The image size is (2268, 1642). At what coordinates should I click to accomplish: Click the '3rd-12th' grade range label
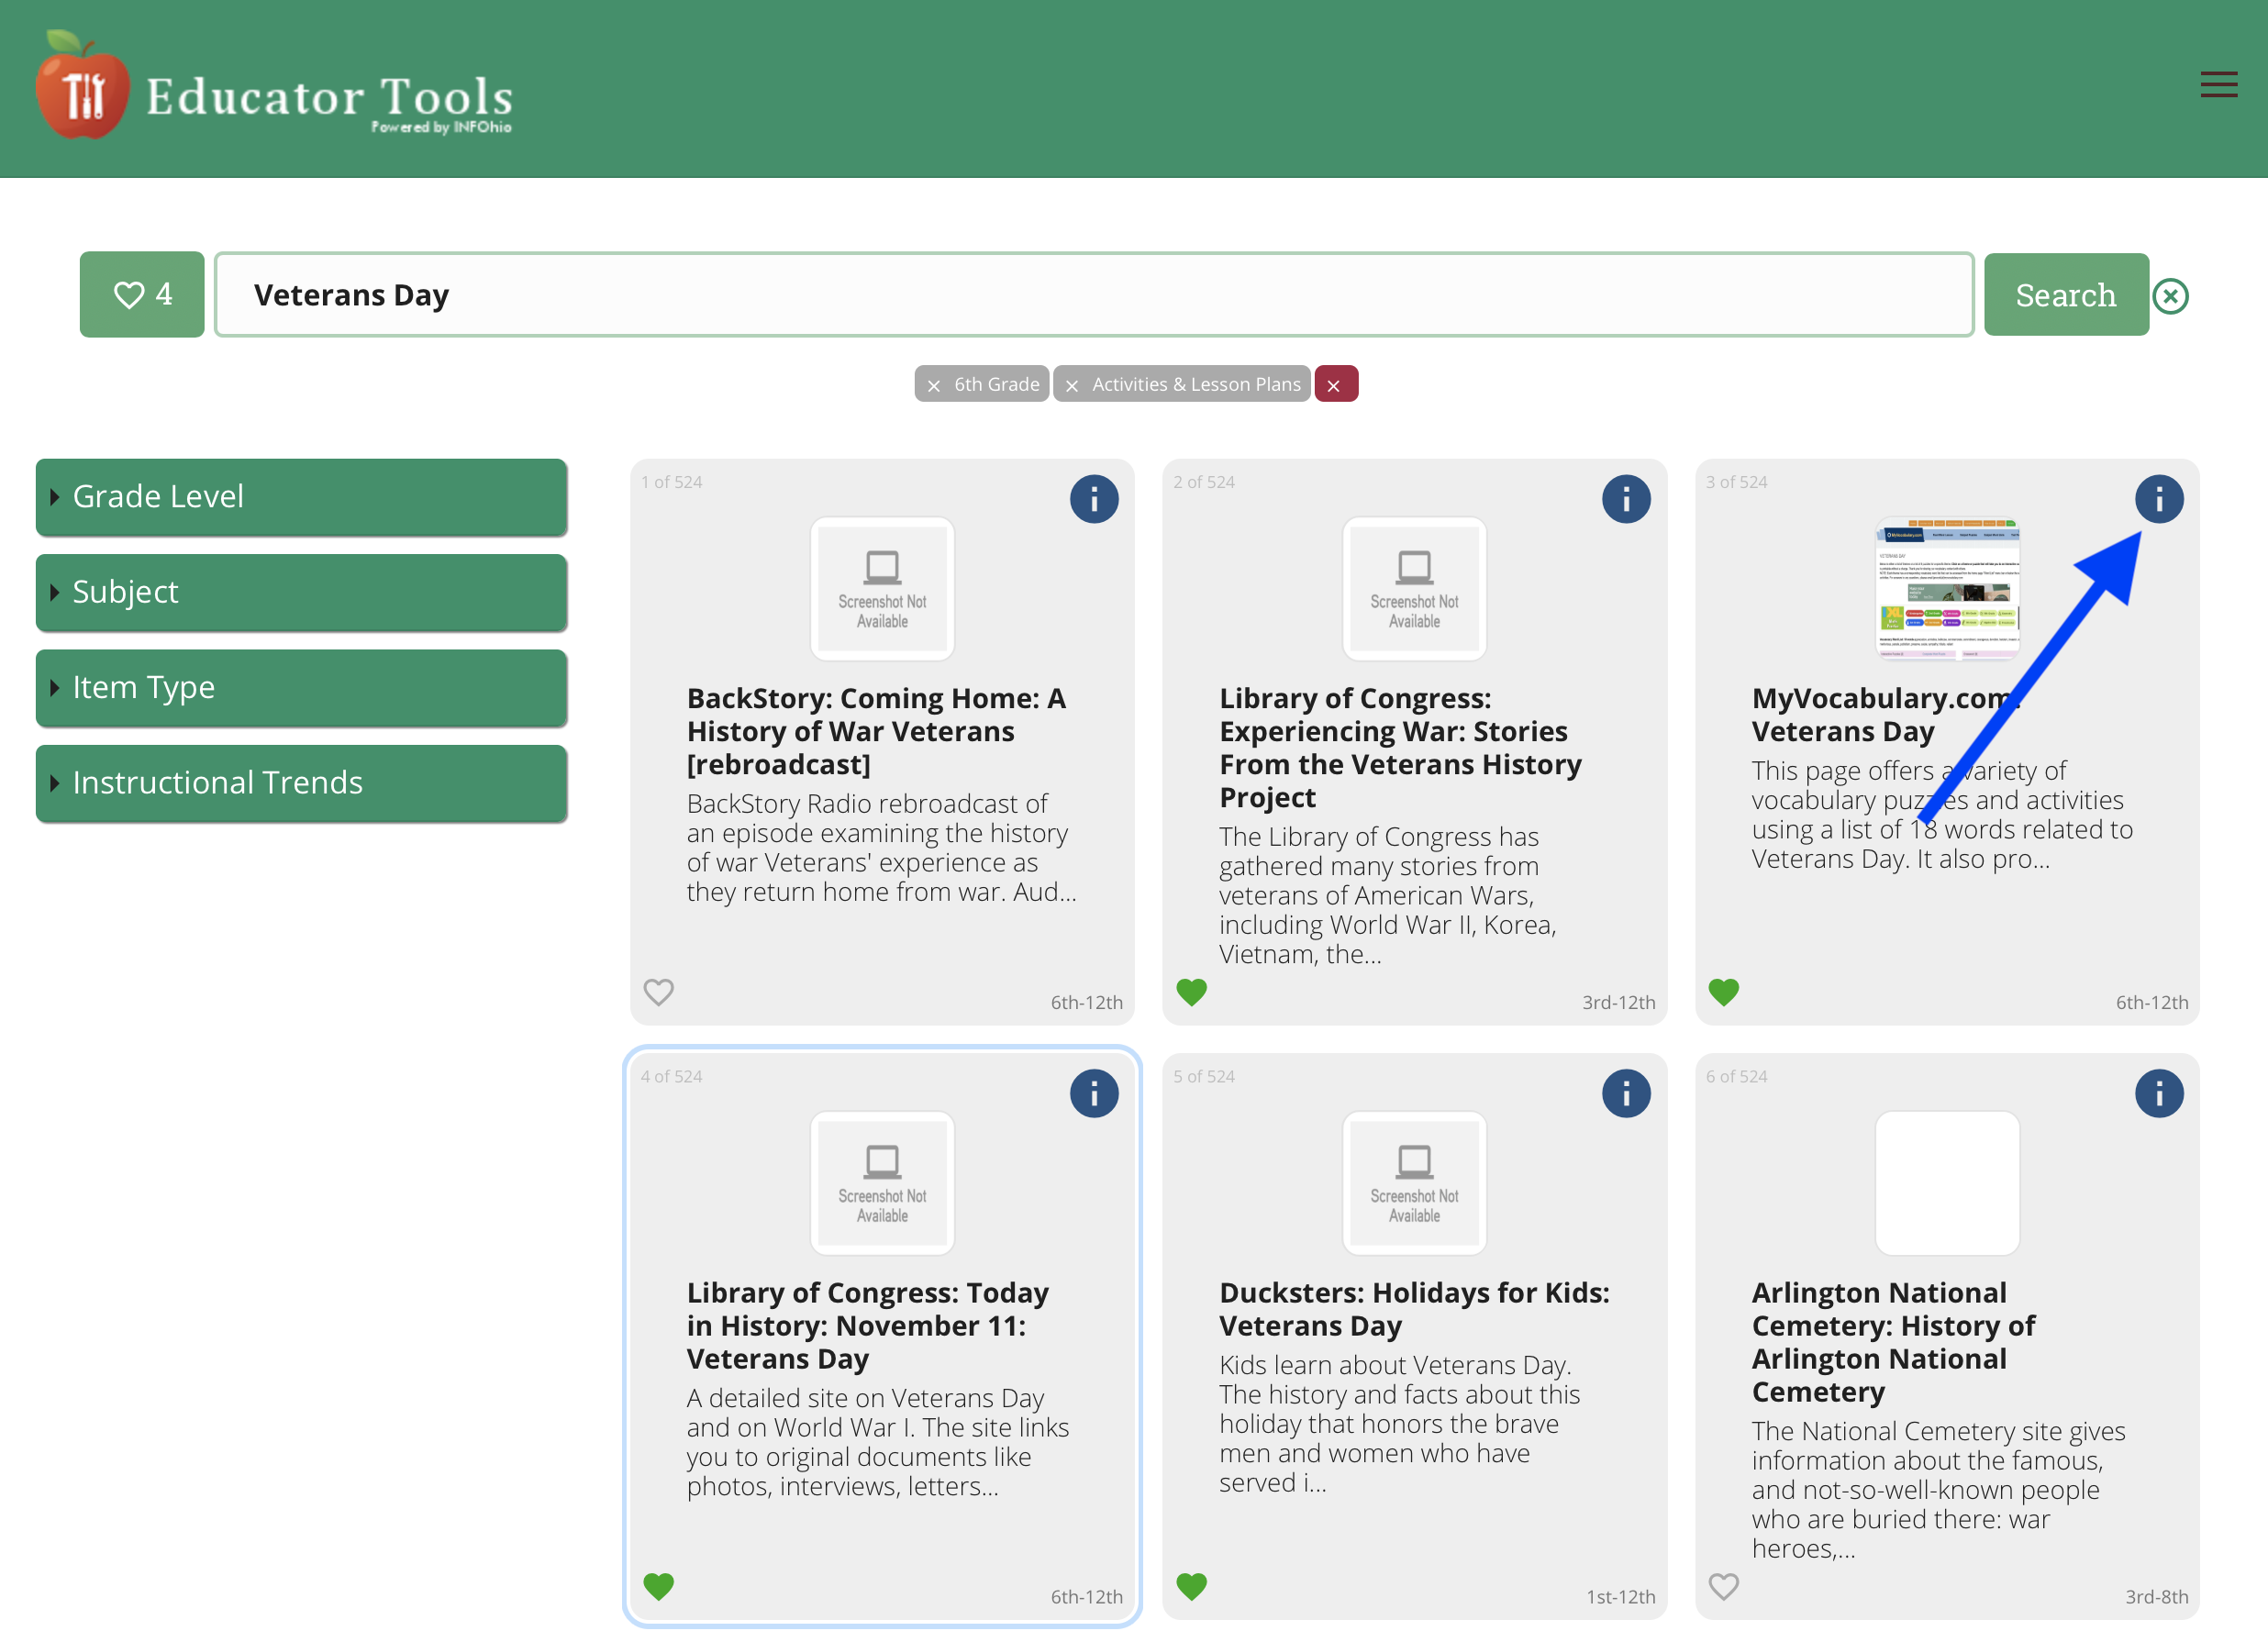point(1618,1002)
